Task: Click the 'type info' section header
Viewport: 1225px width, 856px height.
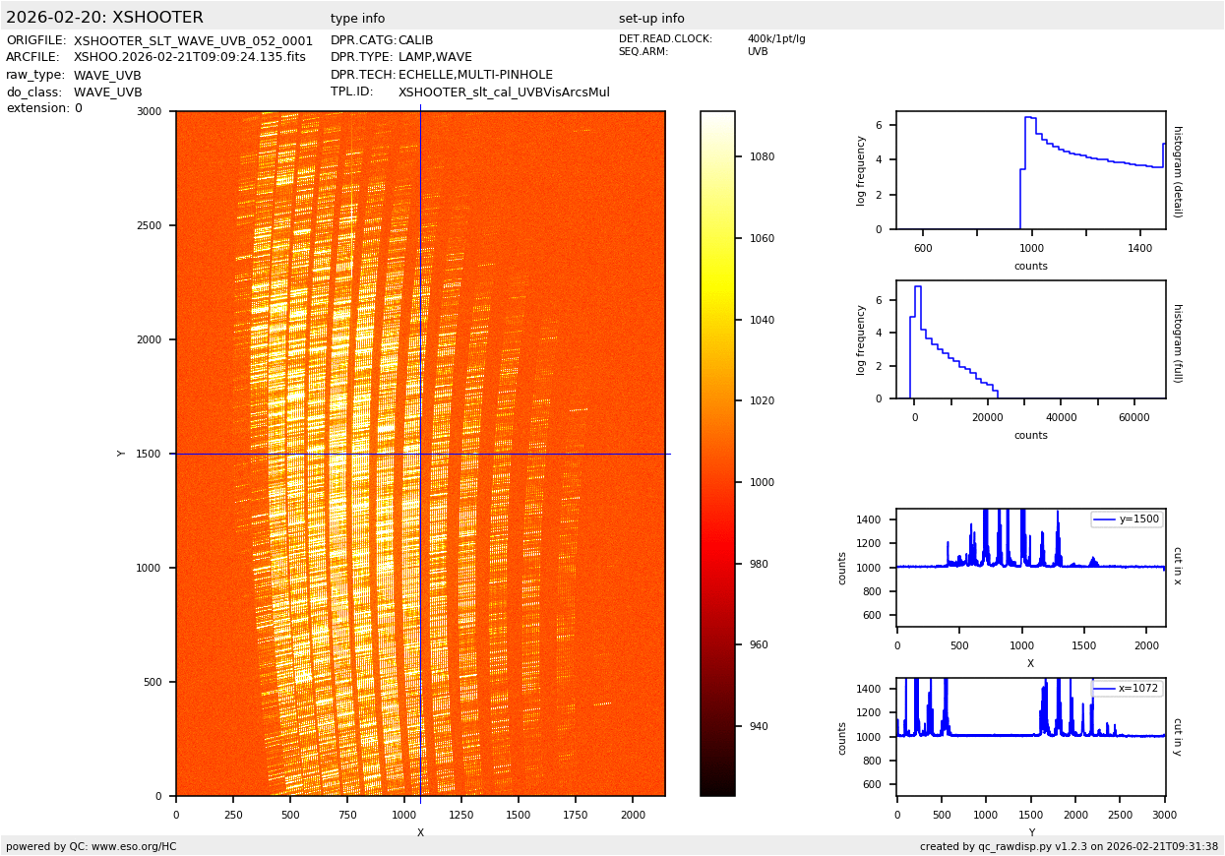Action: click(x=357, y=19)
